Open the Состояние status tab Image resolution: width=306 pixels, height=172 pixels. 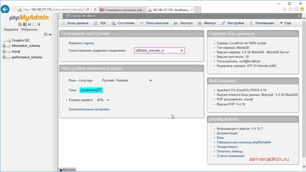[123, 23]
